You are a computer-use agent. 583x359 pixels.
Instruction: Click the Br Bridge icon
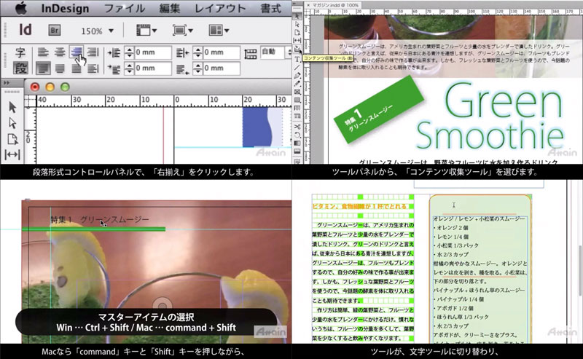click(x=54, y=31)
